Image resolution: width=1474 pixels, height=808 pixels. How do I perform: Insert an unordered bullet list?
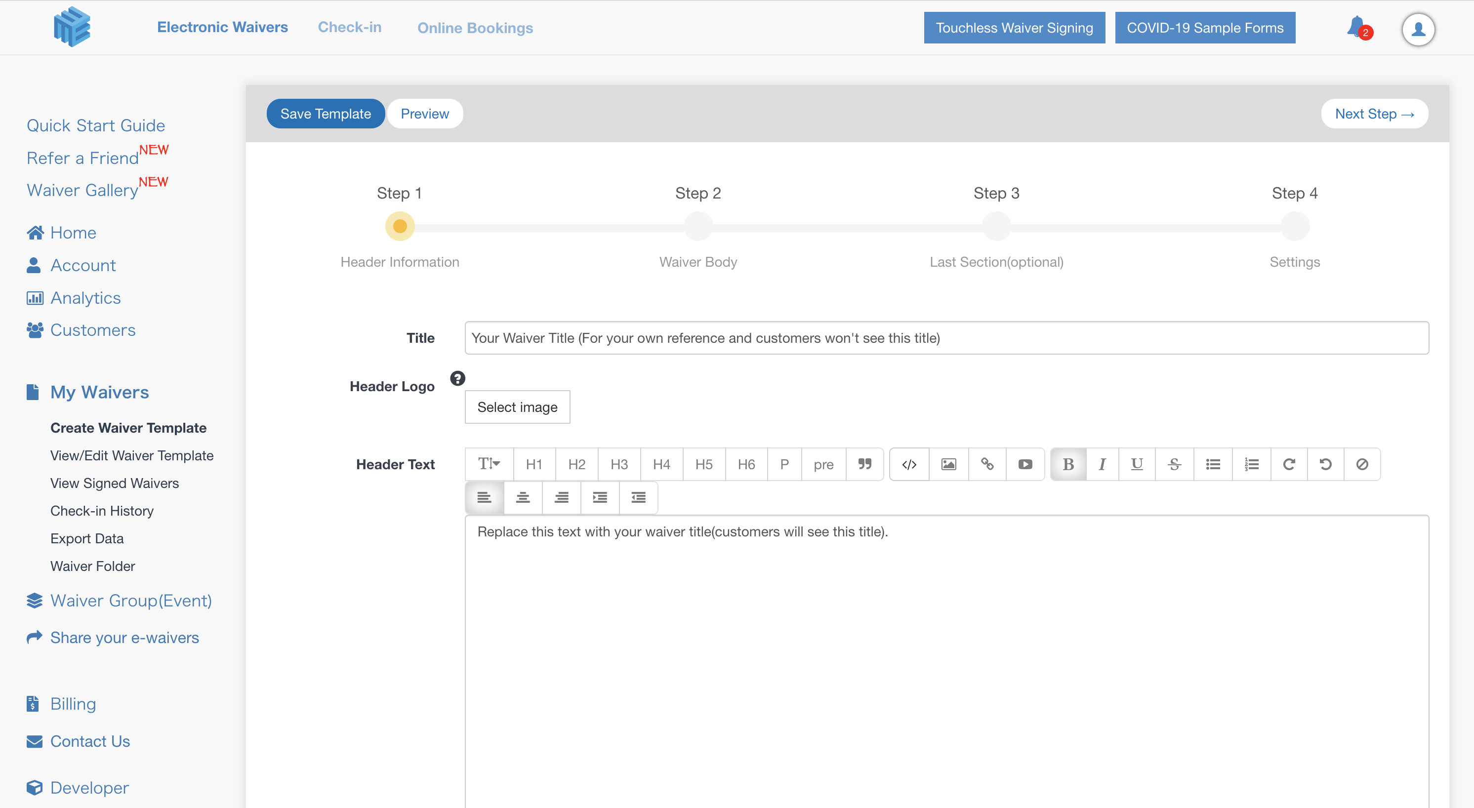[x=1213, y=464]
